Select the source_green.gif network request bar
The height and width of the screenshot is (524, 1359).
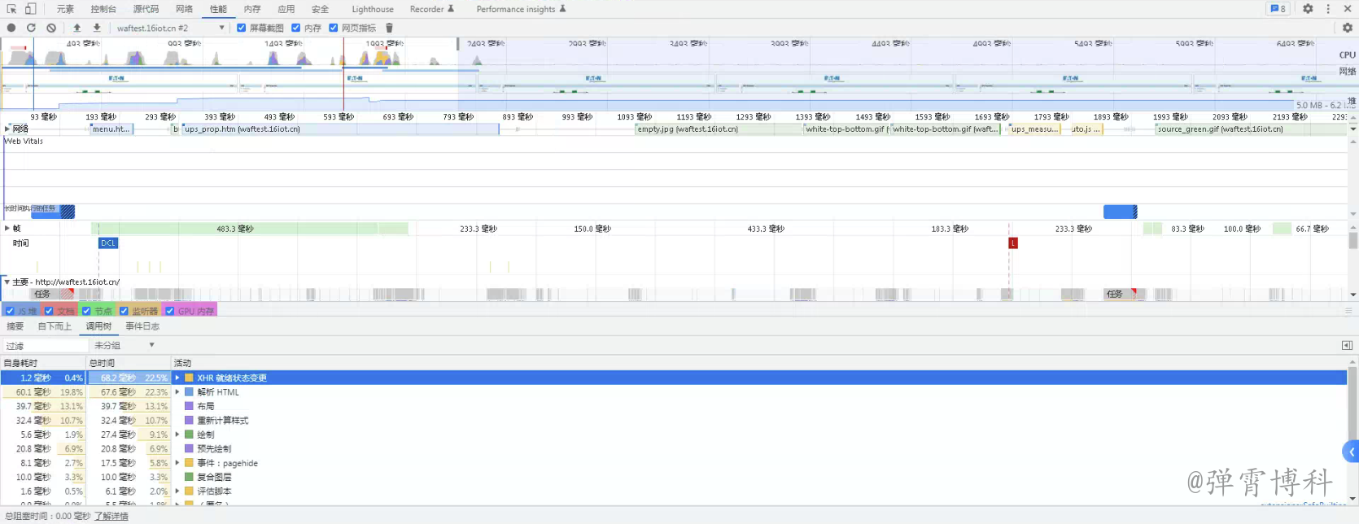point(1249,129)
